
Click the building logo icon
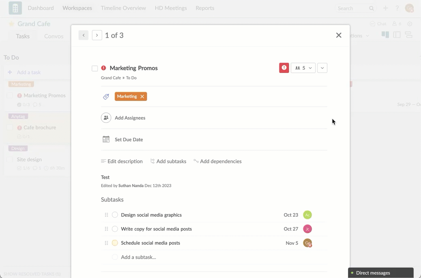pyautogui.click(x=15, y=8)
